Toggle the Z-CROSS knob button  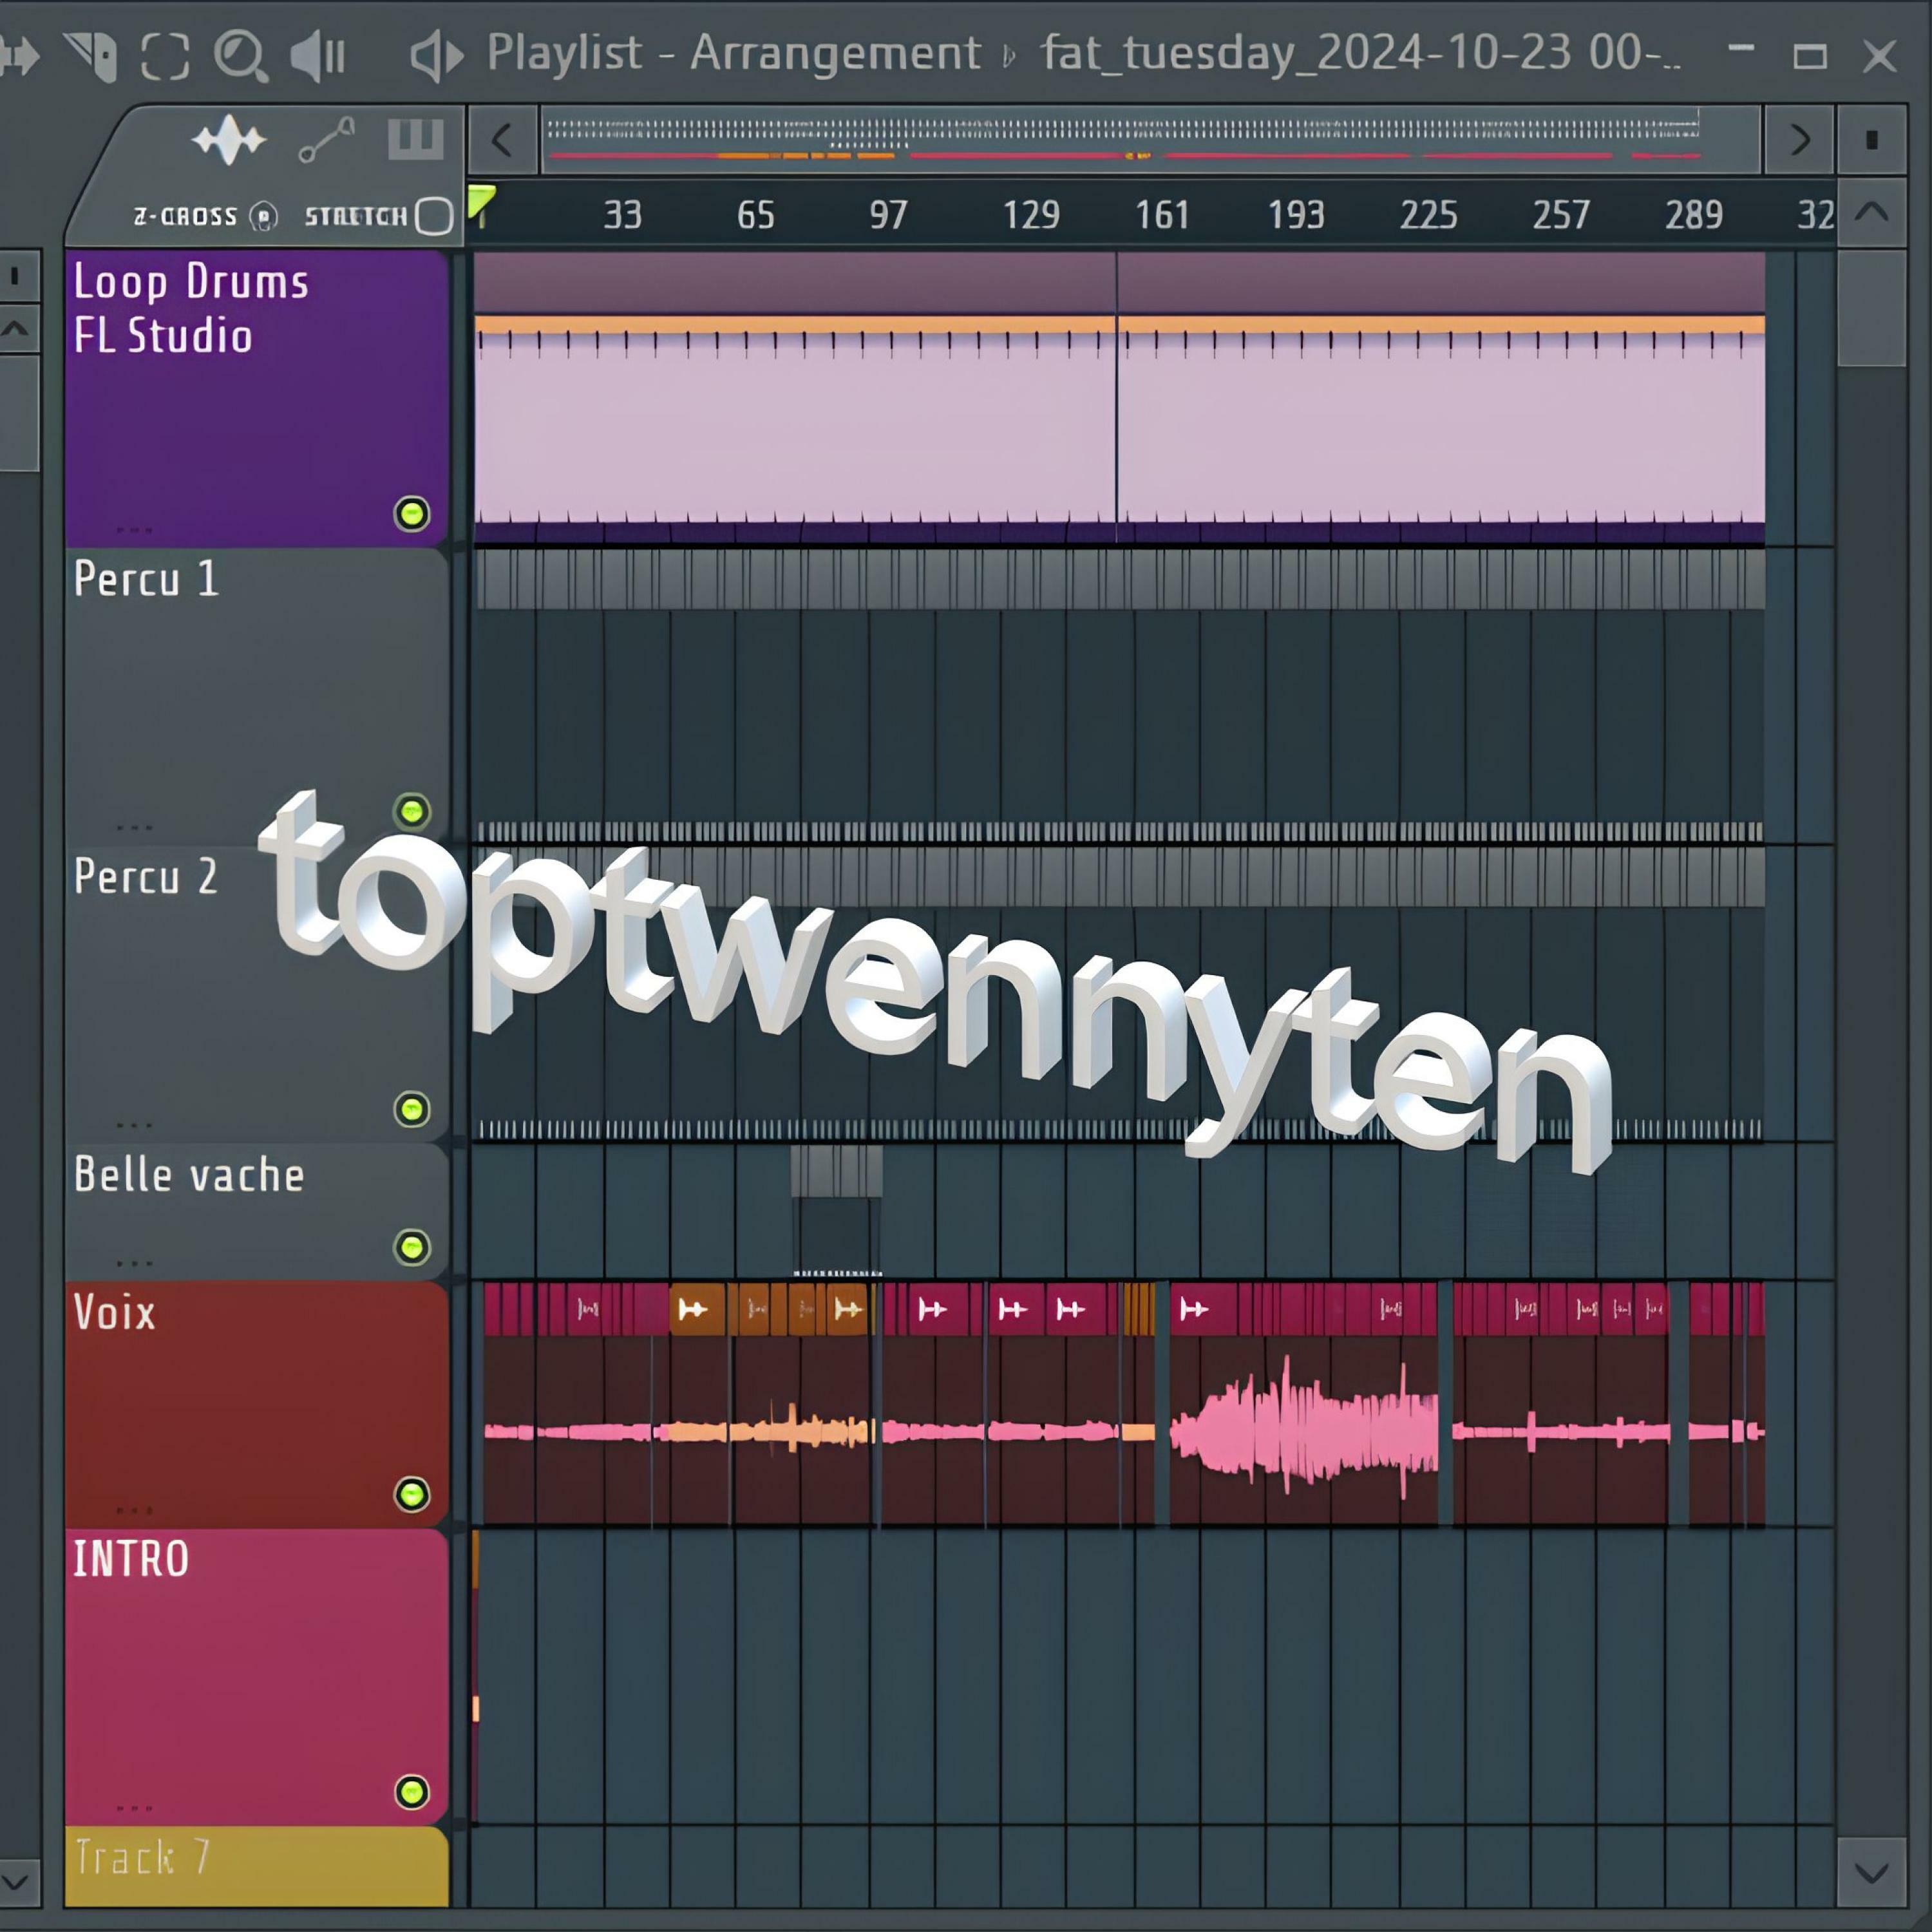263,216
